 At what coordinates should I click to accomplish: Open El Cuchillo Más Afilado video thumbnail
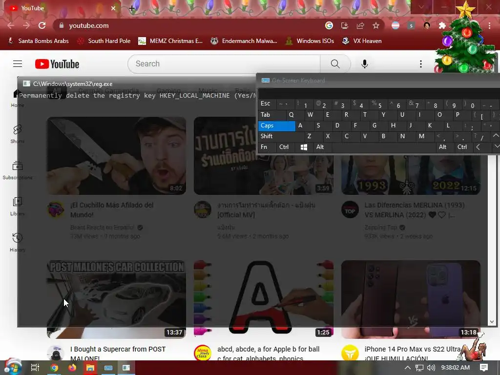point(116,156)
